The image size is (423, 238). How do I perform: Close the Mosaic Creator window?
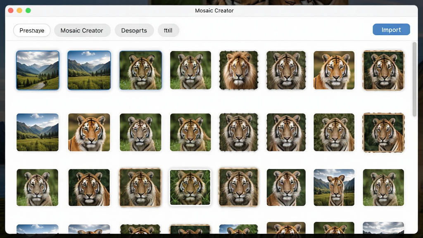(x=11, y=10)
